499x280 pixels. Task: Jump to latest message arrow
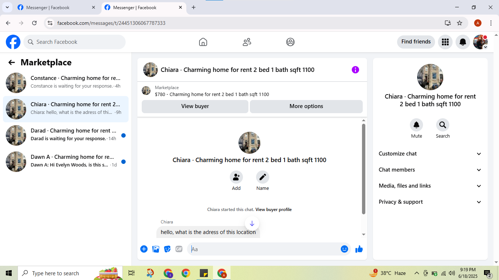click(x=252, y=223)
